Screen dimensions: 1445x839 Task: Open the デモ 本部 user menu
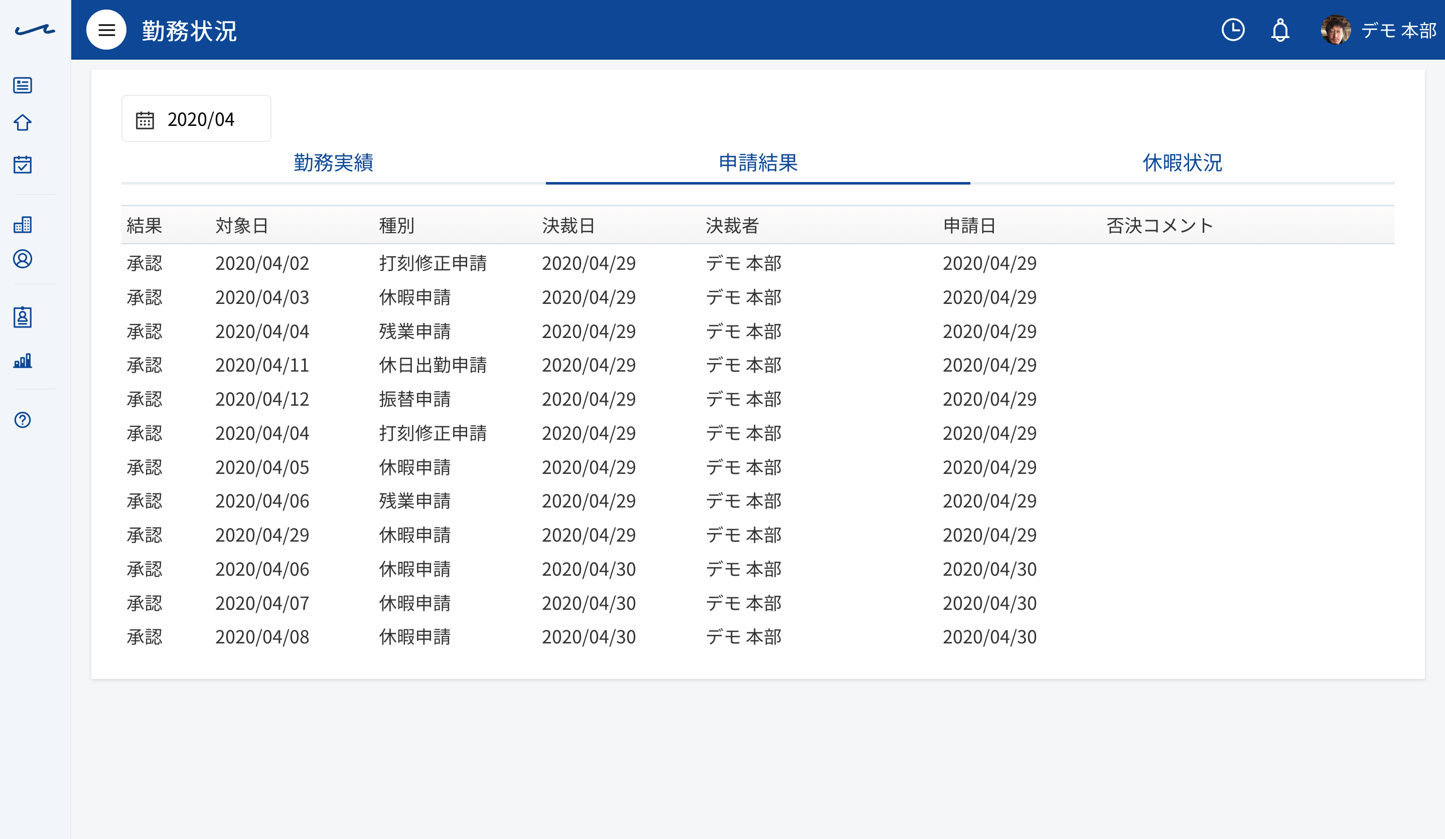[x=1398, y=30]
